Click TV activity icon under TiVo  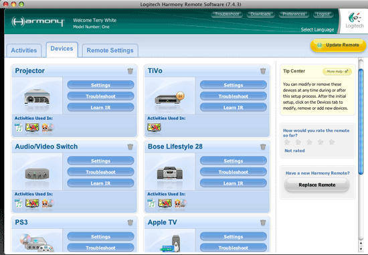(x=154, y=127)
